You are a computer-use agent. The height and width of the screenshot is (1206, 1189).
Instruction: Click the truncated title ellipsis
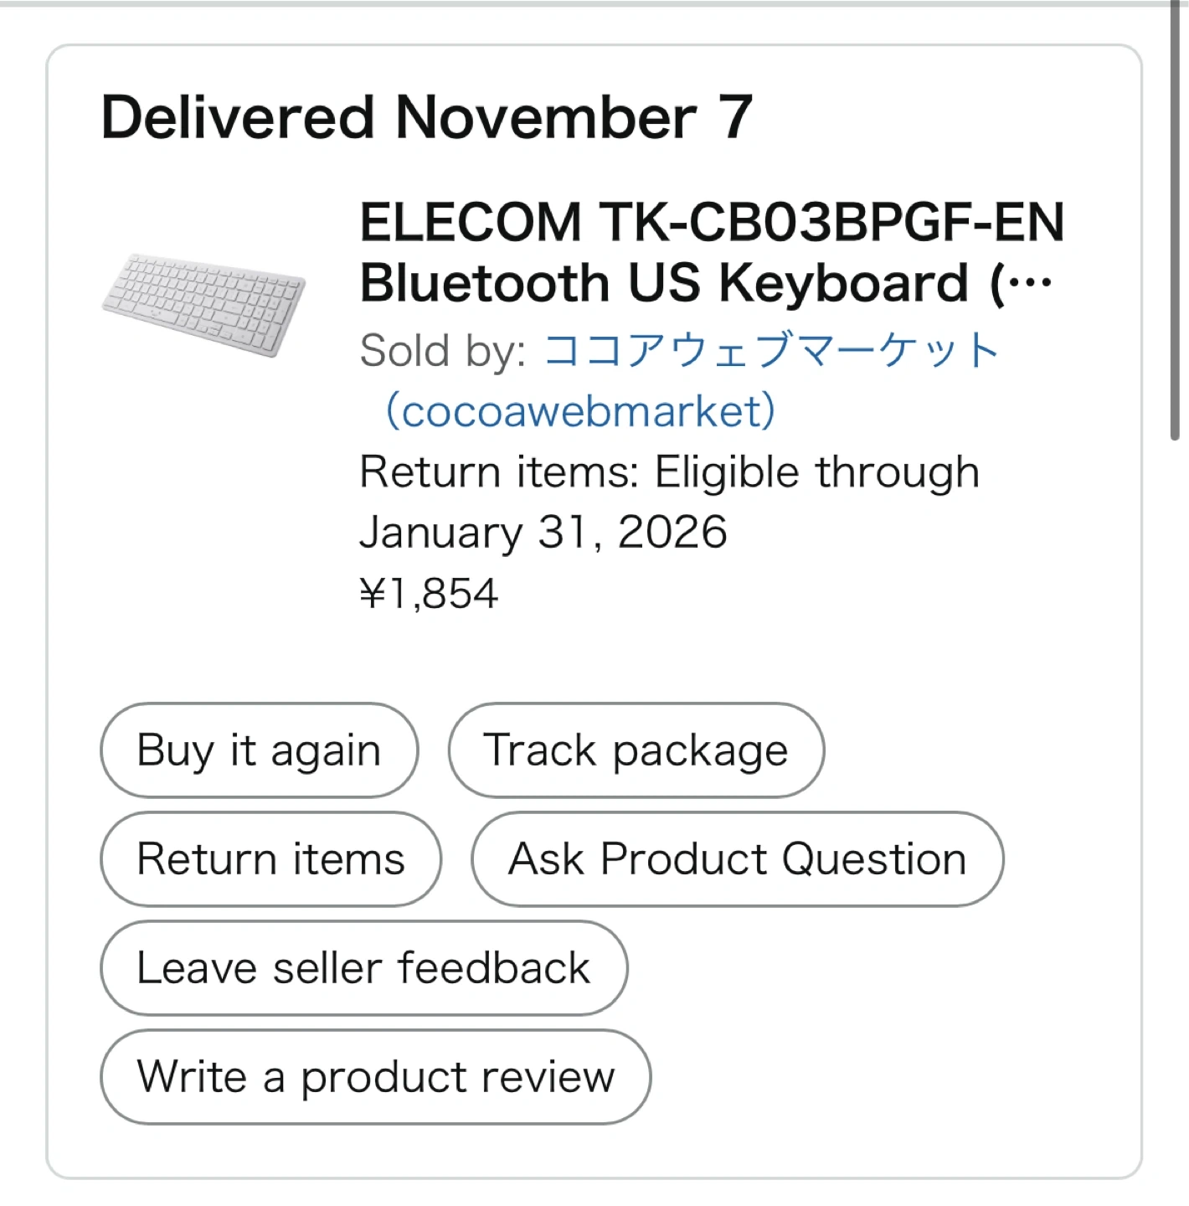(1030, 284)
